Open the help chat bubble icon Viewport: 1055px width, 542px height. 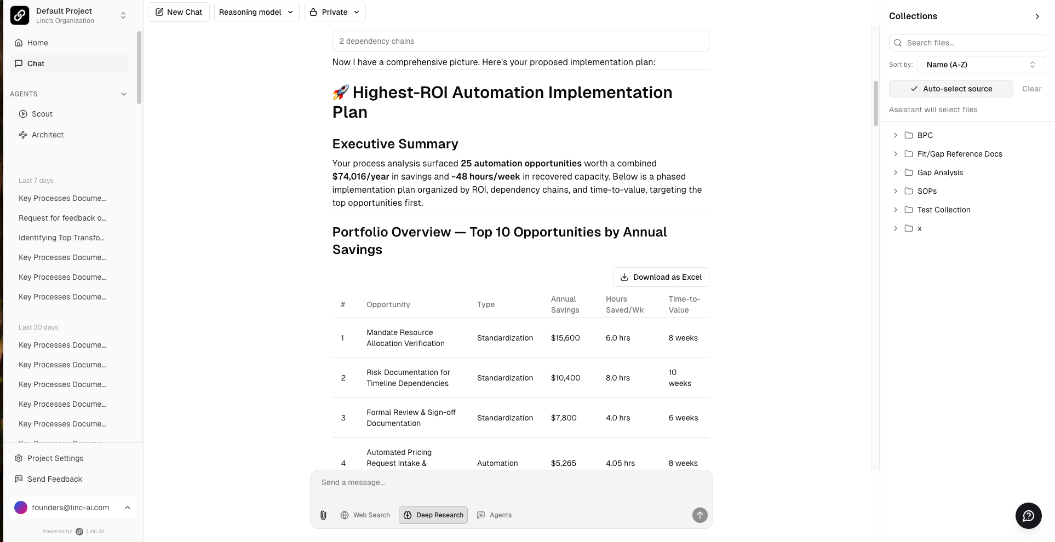1028,516
